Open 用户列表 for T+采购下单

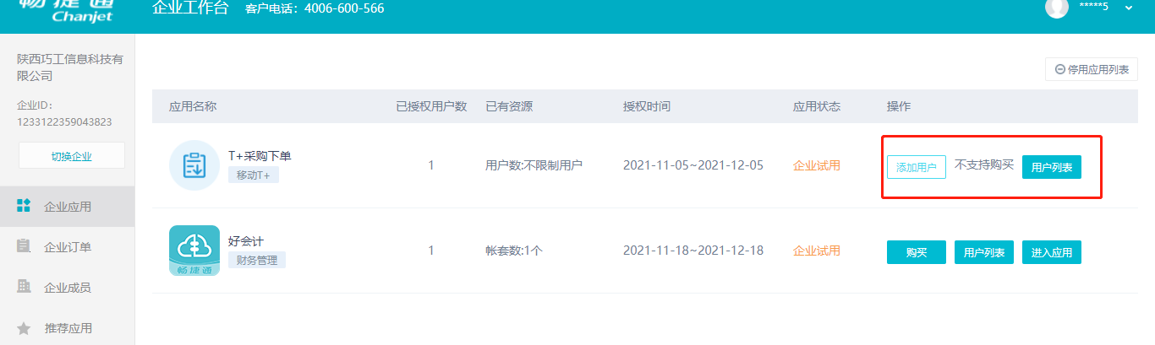[1052, 167]
